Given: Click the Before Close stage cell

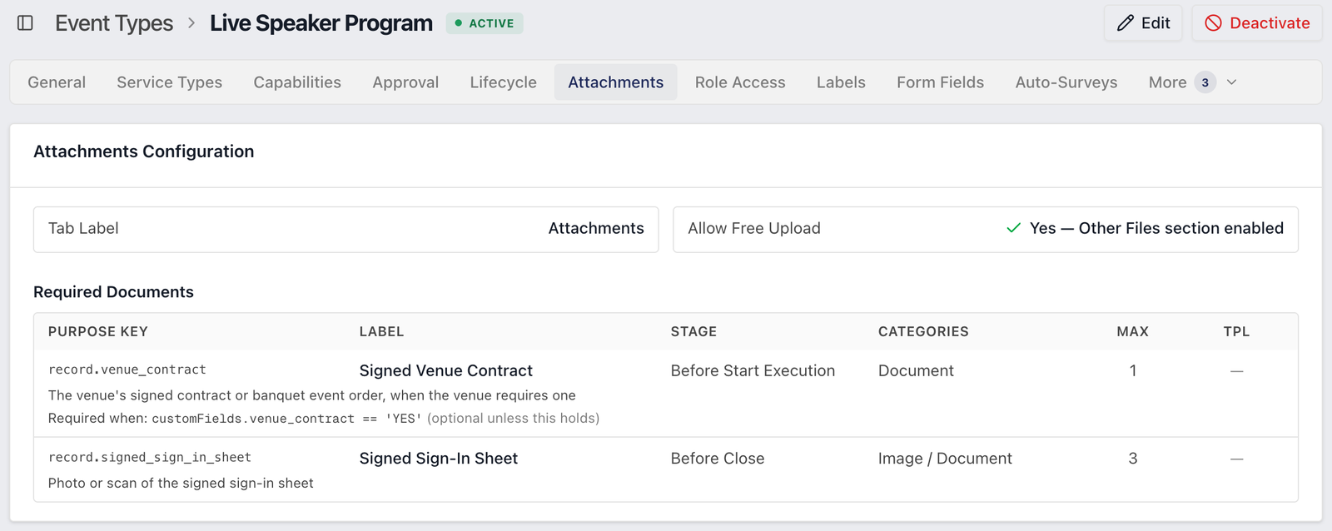Looking at the screenshot, I should [718, 459].
